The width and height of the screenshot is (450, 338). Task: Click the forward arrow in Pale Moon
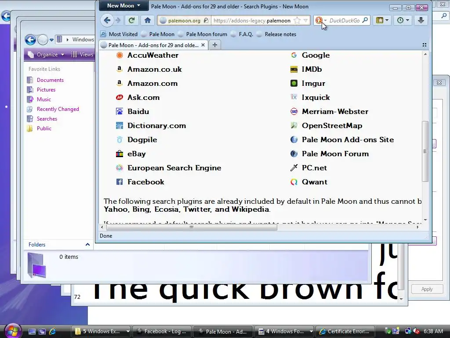pyautogui.click(x=118, y=20)
